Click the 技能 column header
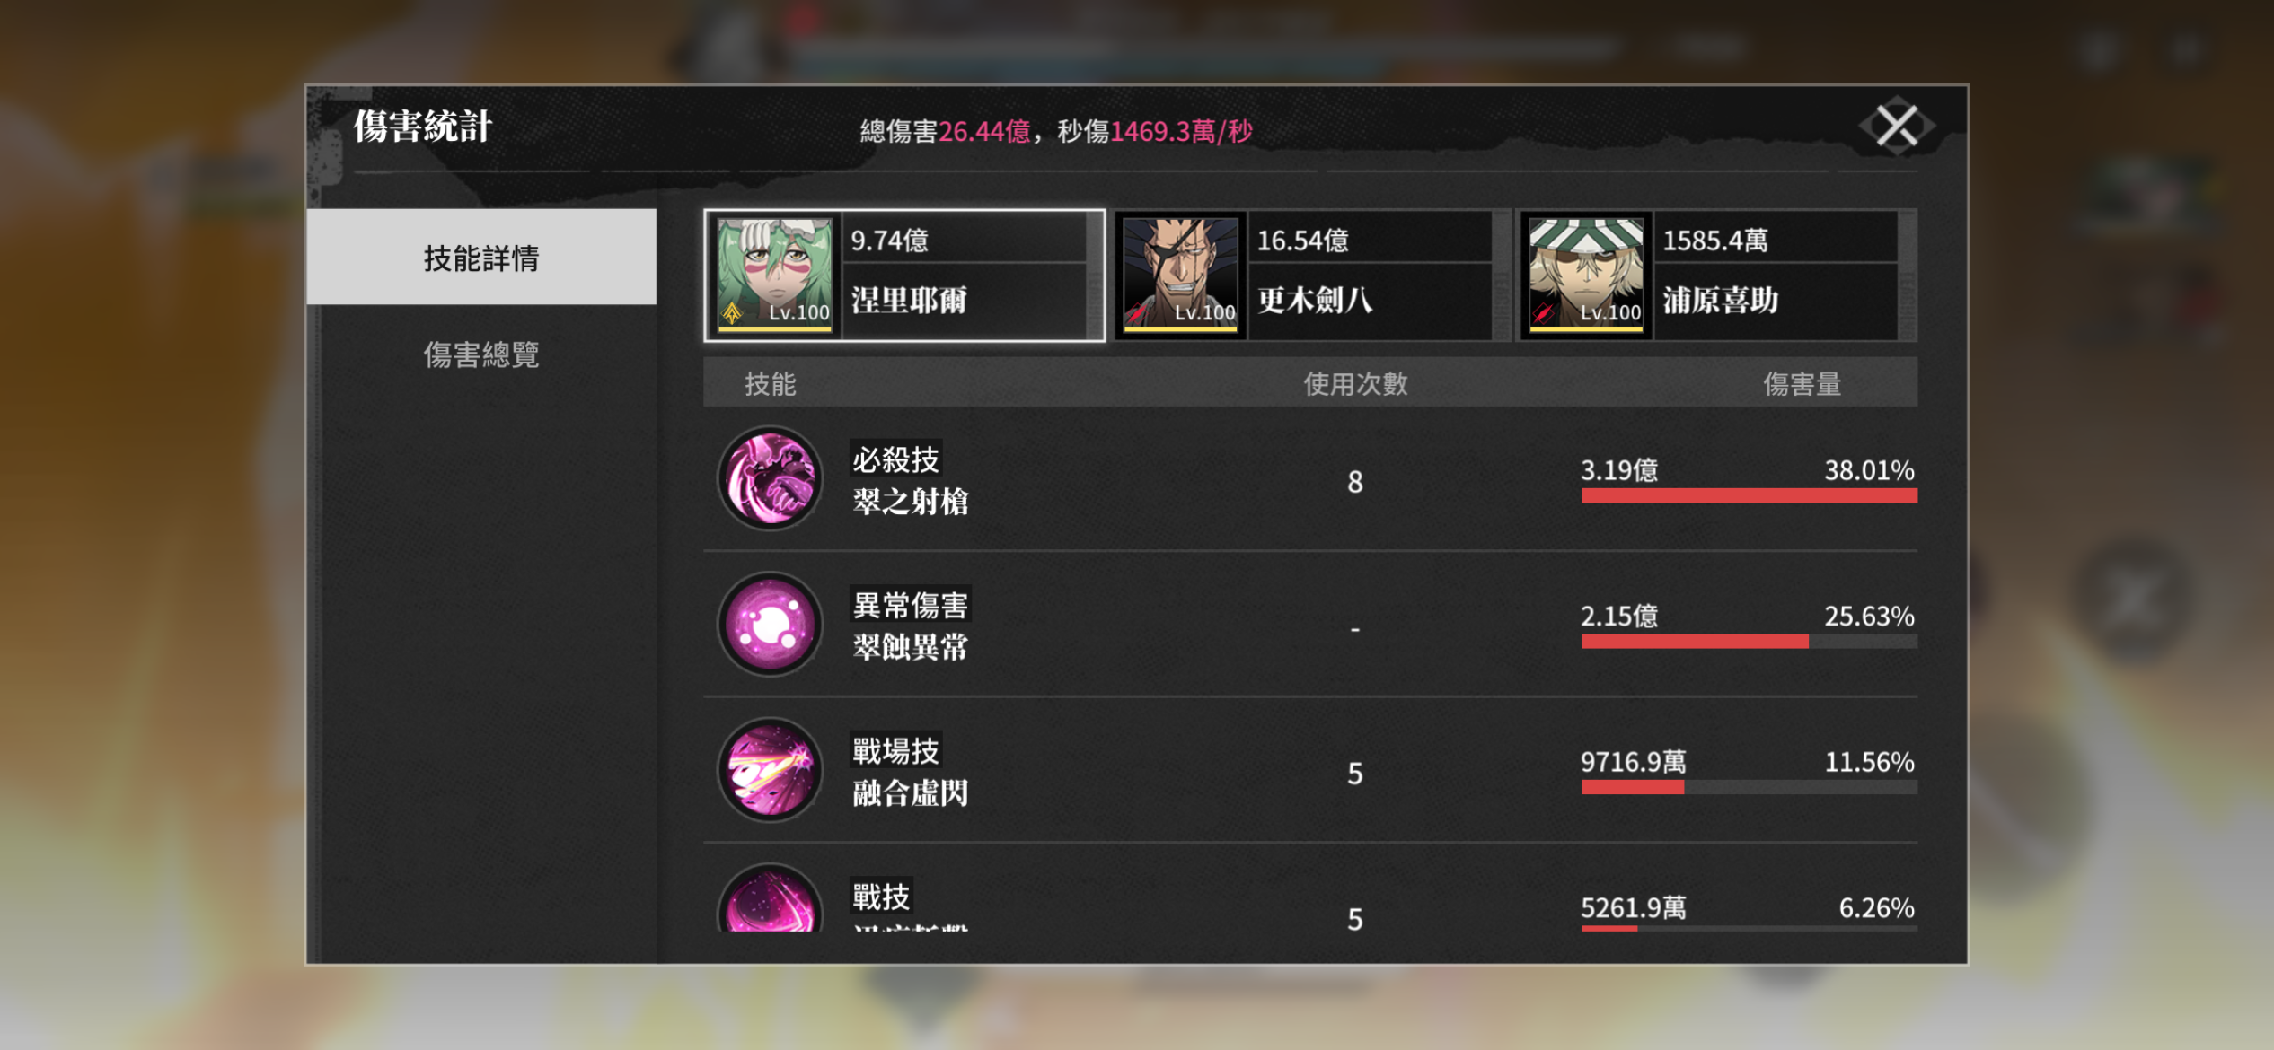The image size is (2274, 1050). (770, 384)
